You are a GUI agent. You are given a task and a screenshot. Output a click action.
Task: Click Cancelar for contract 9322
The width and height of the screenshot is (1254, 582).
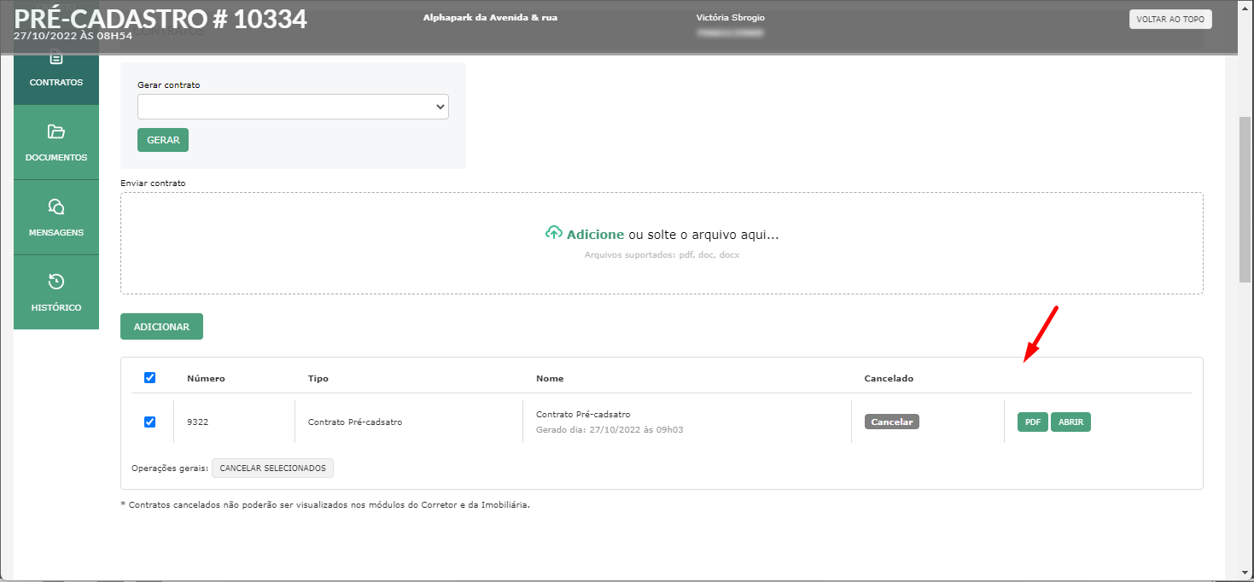892,422
